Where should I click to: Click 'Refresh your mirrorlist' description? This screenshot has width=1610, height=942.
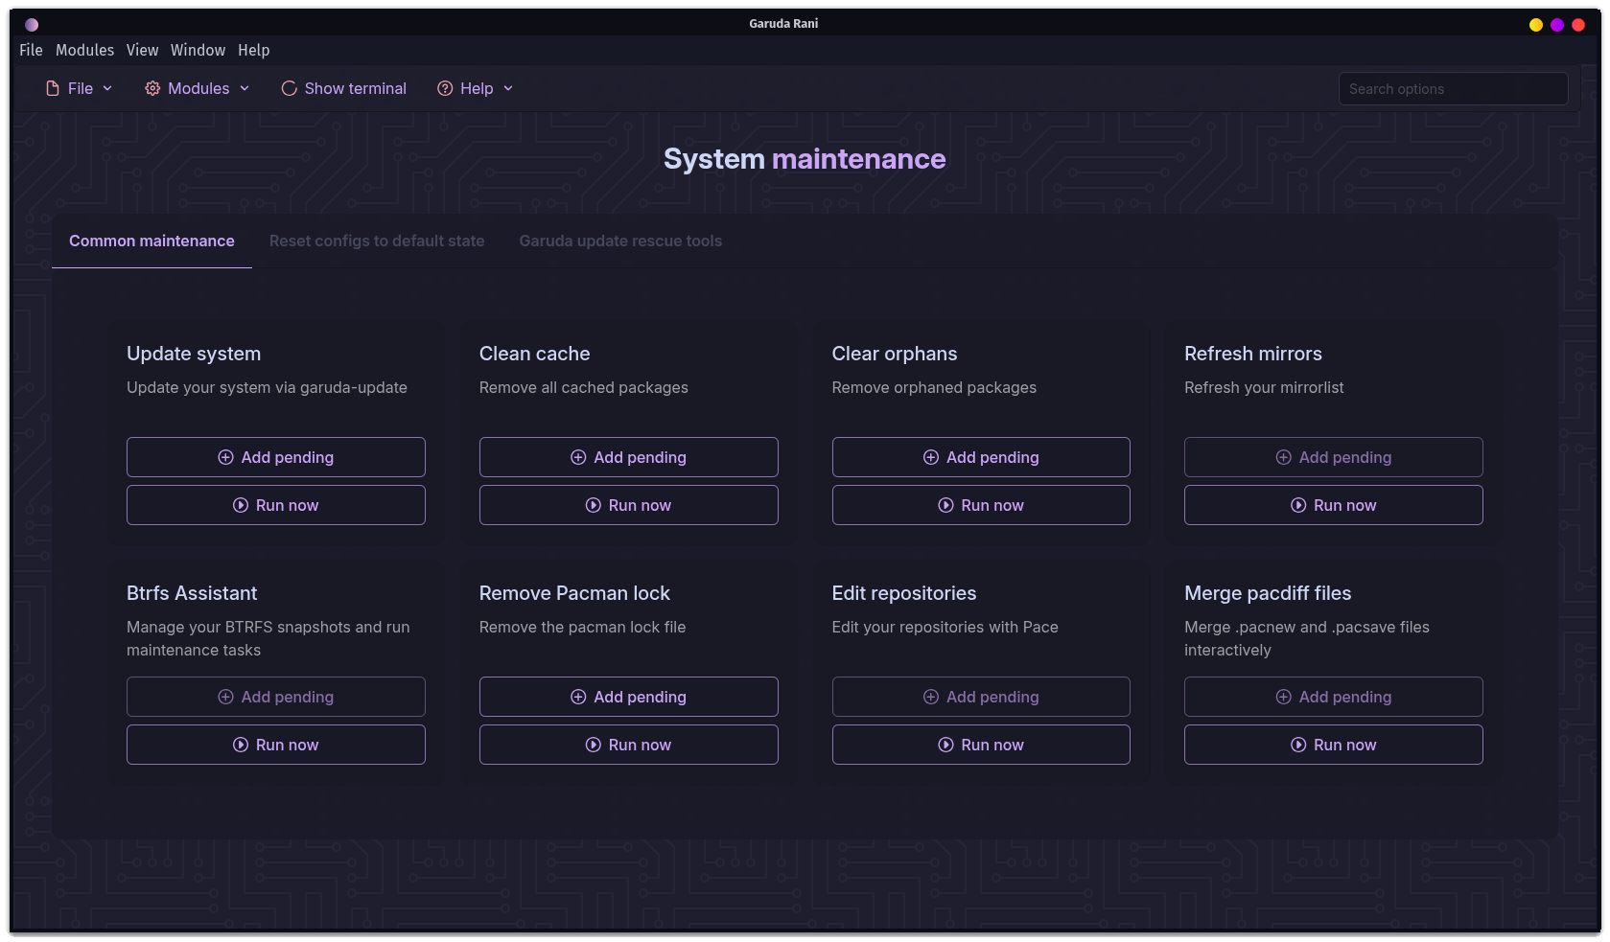[x=1264, y=387]
